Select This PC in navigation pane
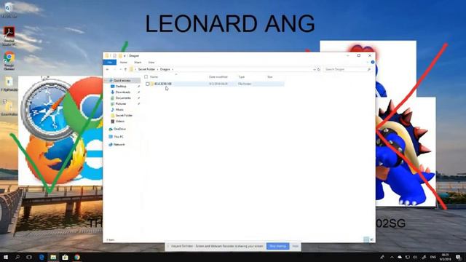Image resolution: width=466 pixels, height=262 pixels. coord(118,137)
